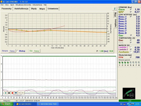Disable the Lambda 2 voltage checkbox

tap(131, 49)
